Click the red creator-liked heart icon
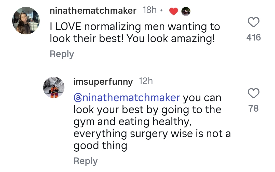Screen dimensions: 275x172 (174, 11)
